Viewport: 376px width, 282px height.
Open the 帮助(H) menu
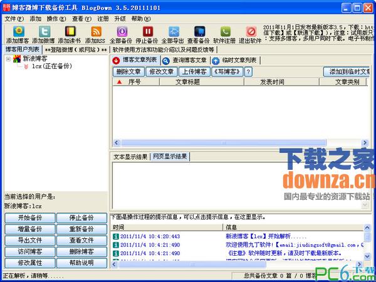141,19
